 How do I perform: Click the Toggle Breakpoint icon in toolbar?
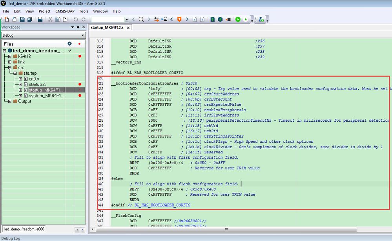point(228,19)
